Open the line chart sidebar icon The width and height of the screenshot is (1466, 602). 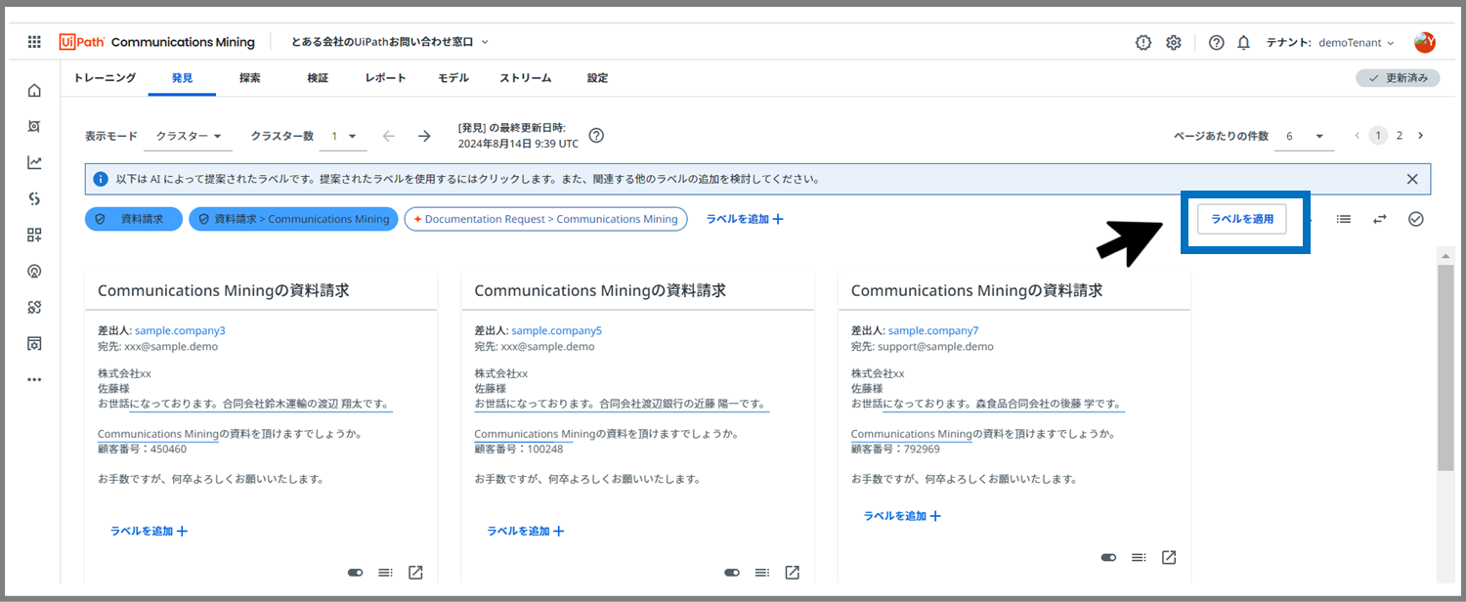pyautogui.click(x=34, y=162)
